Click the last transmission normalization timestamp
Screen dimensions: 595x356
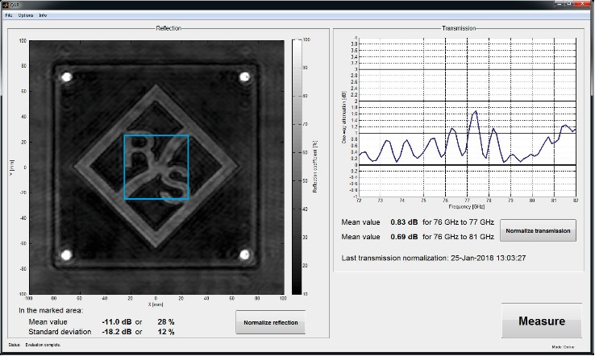click(488, 258)
